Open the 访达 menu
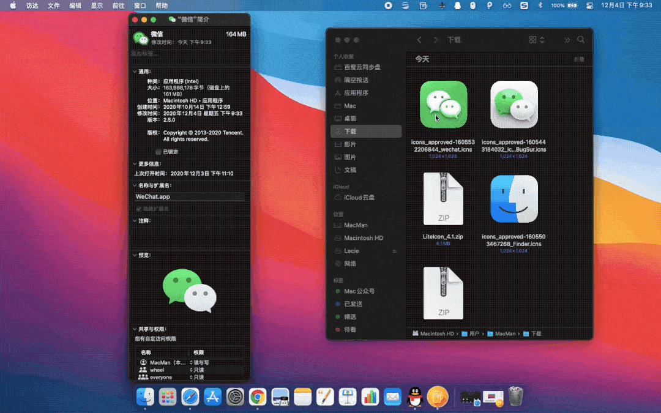Screen dimensions: 661x413 click(x=32, y=6)
